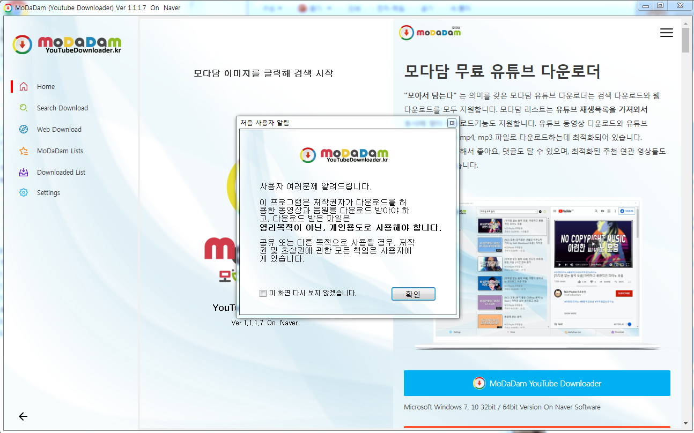The image size is (694, 433).
Task: Click 'Ver 1.1.1.7 On Naver' version text
Action: coord(264,323)
